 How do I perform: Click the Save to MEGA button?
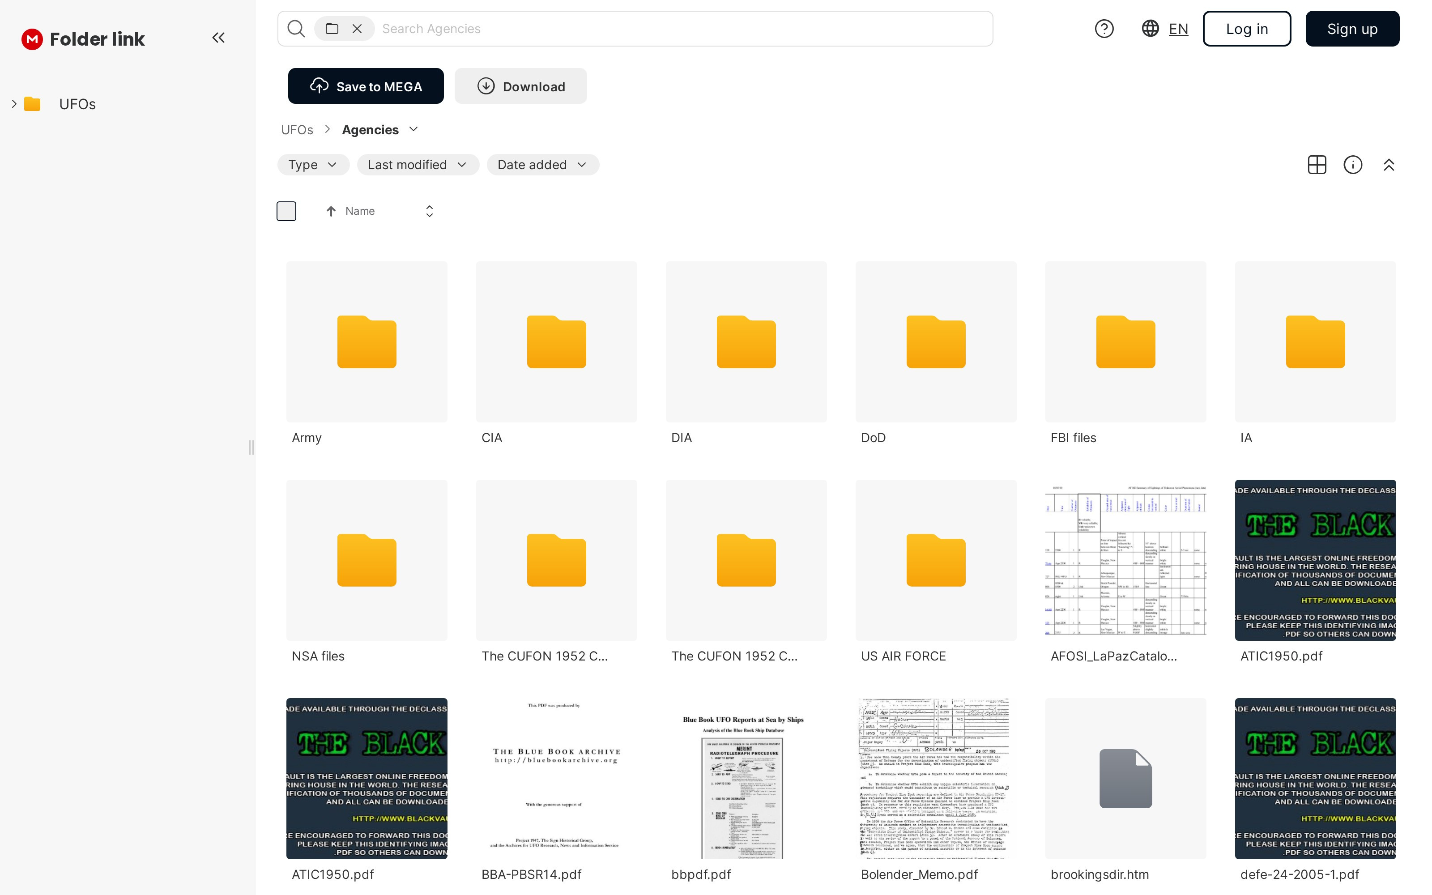coord(366,86)
